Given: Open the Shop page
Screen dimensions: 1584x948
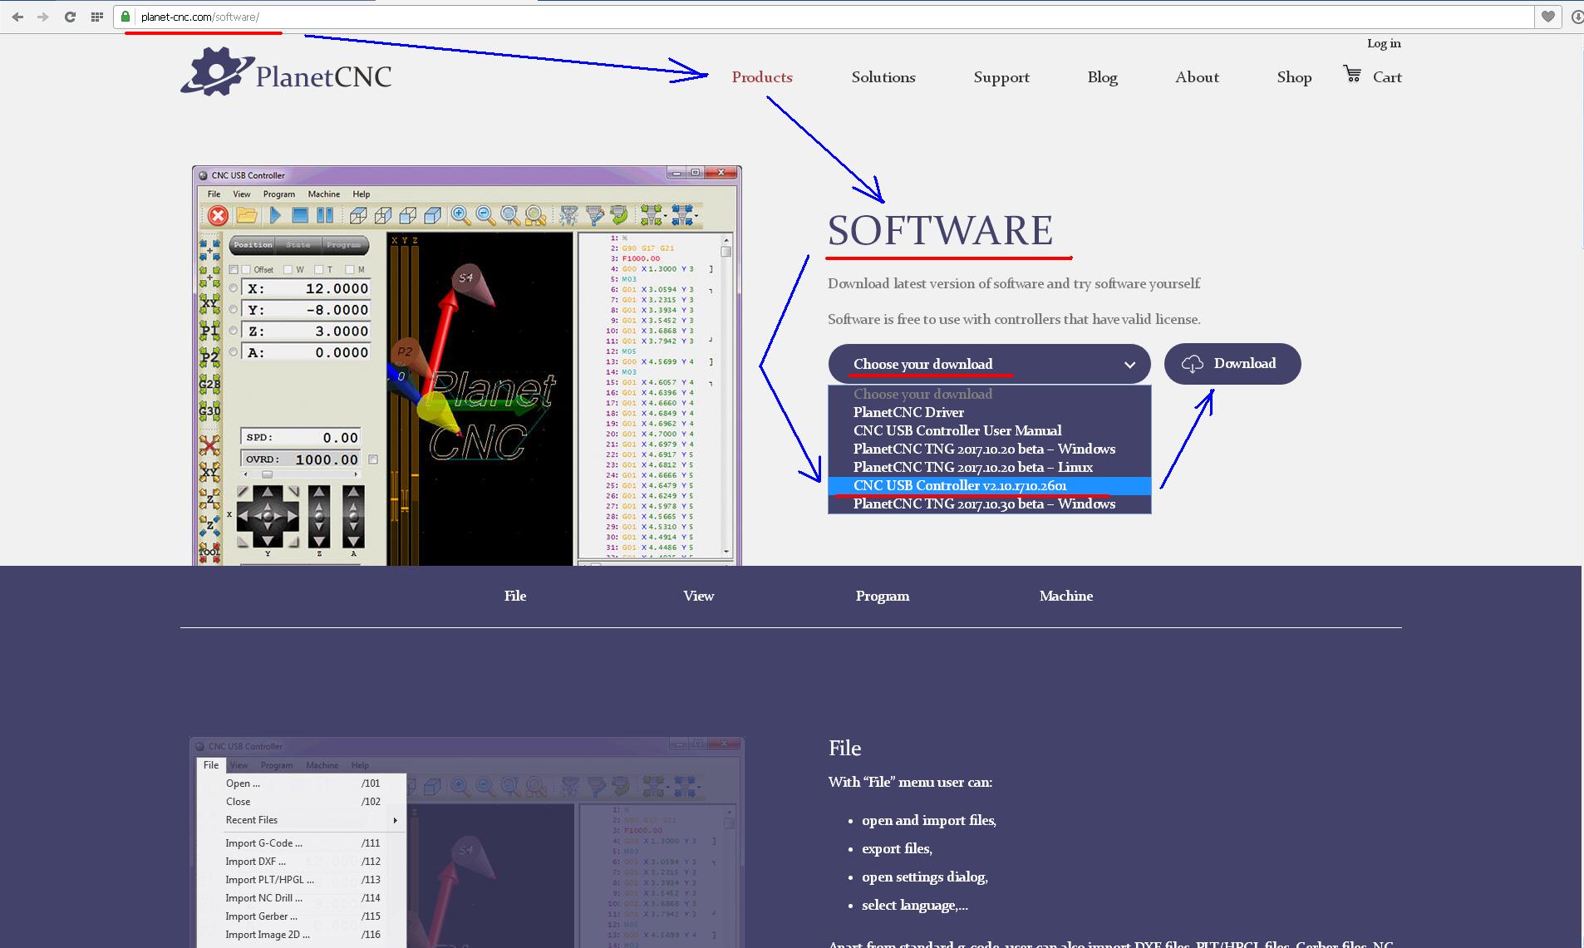Looking at the screenshot, I should (x=1294, y=77).
